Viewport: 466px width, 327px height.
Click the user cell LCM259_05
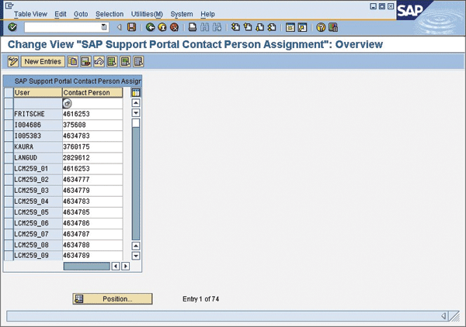pyautogui.click(x=38, y=212)
